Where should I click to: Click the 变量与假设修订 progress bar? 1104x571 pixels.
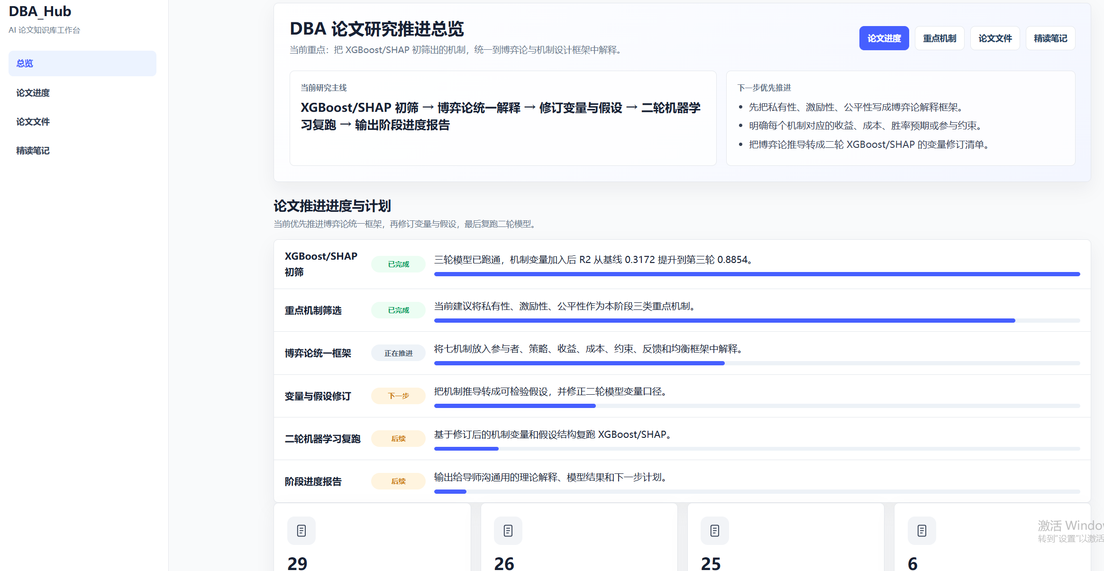[757, 406]
